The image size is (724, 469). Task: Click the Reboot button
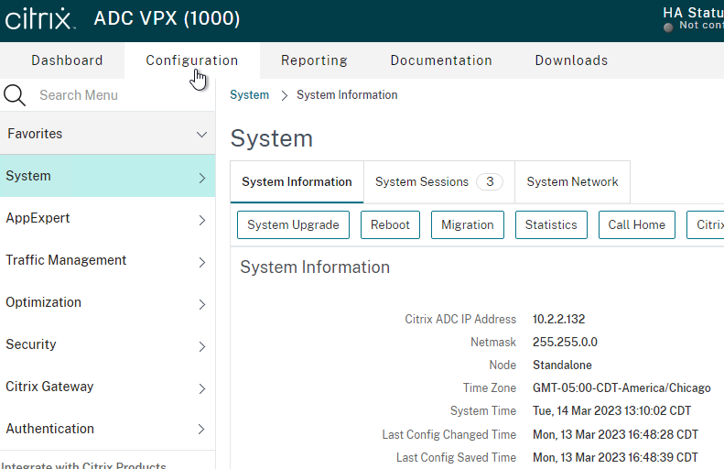(x=390, y=225)
